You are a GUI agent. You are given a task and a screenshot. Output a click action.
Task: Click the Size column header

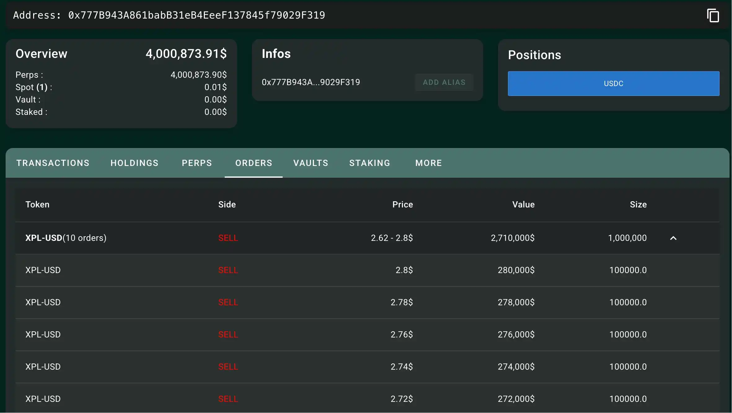(638, 205)
